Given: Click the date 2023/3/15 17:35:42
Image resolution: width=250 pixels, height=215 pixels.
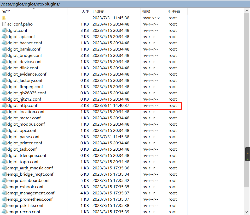Looking at the screenshot, I should pyautogui.click(x=111, y=181).
